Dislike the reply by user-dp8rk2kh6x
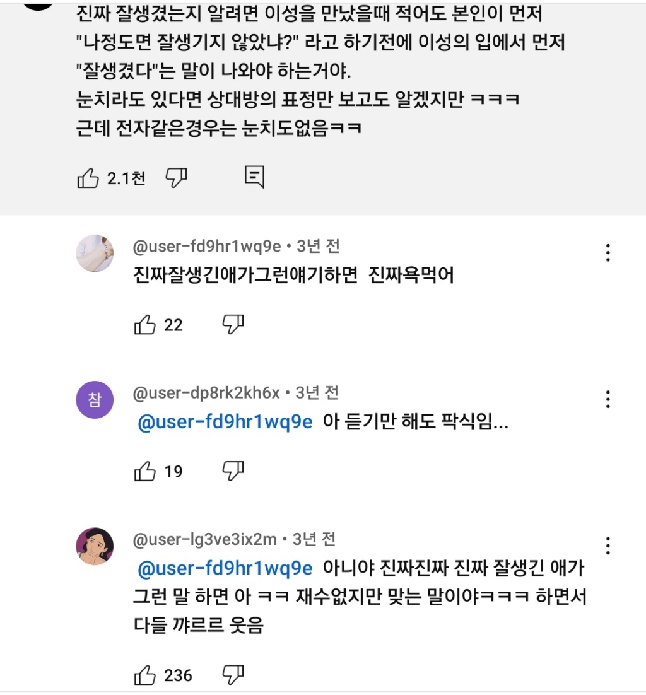The image size is (646, 695). pos(233,471)
